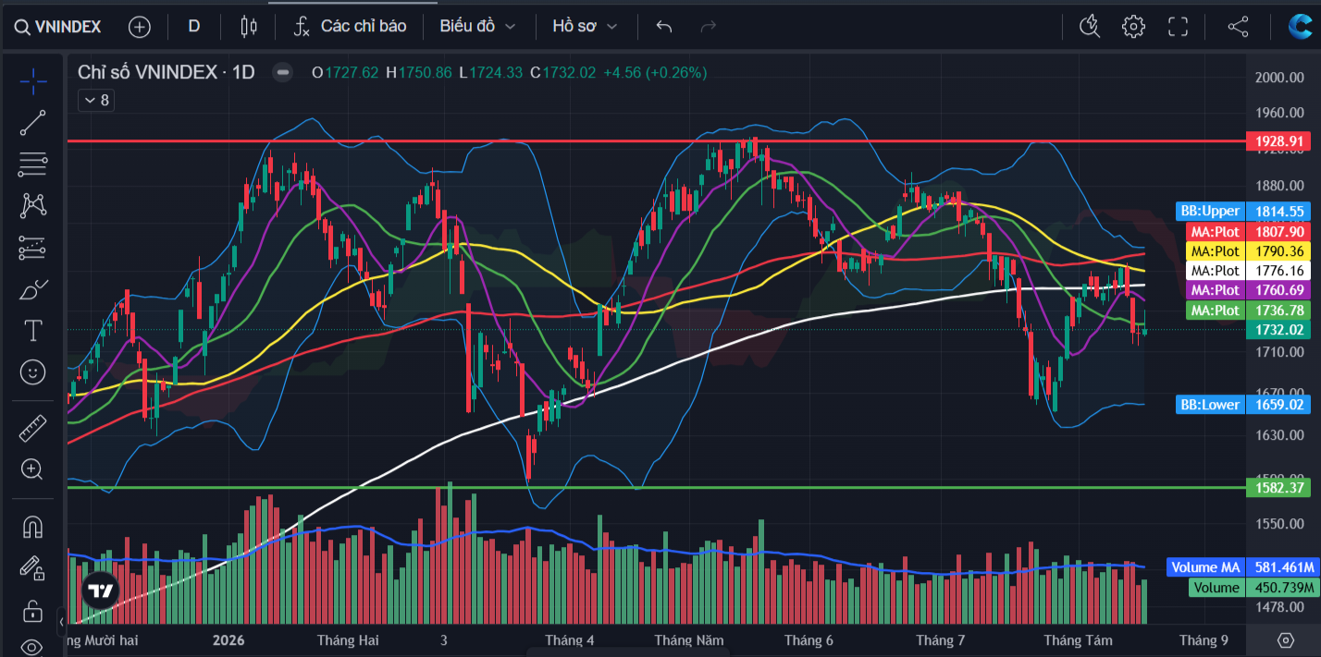Click the 1582.37 green price label
Screen dimensions: 1321x657
(x=1278, y=487)
